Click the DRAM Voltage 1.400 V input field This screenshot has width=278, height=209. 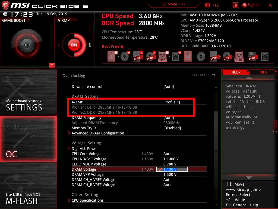pos(172,169)
